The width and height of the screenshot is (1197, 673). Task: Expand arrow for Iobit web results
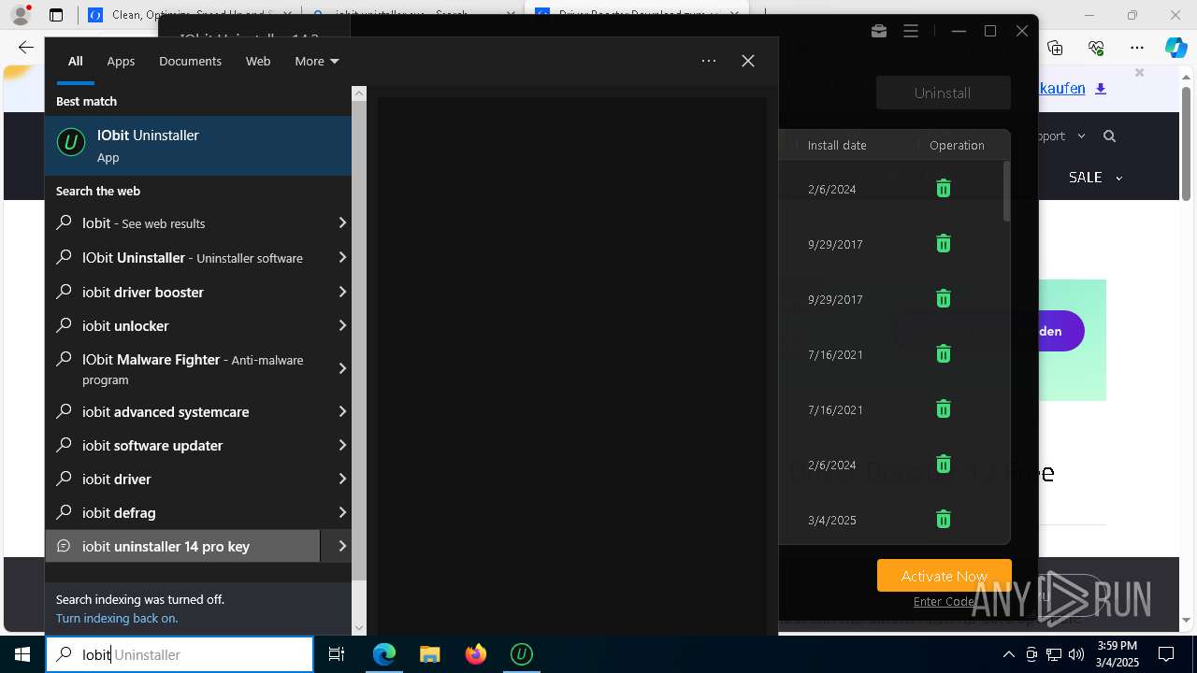pyautogui.click(x=342, y=222)
